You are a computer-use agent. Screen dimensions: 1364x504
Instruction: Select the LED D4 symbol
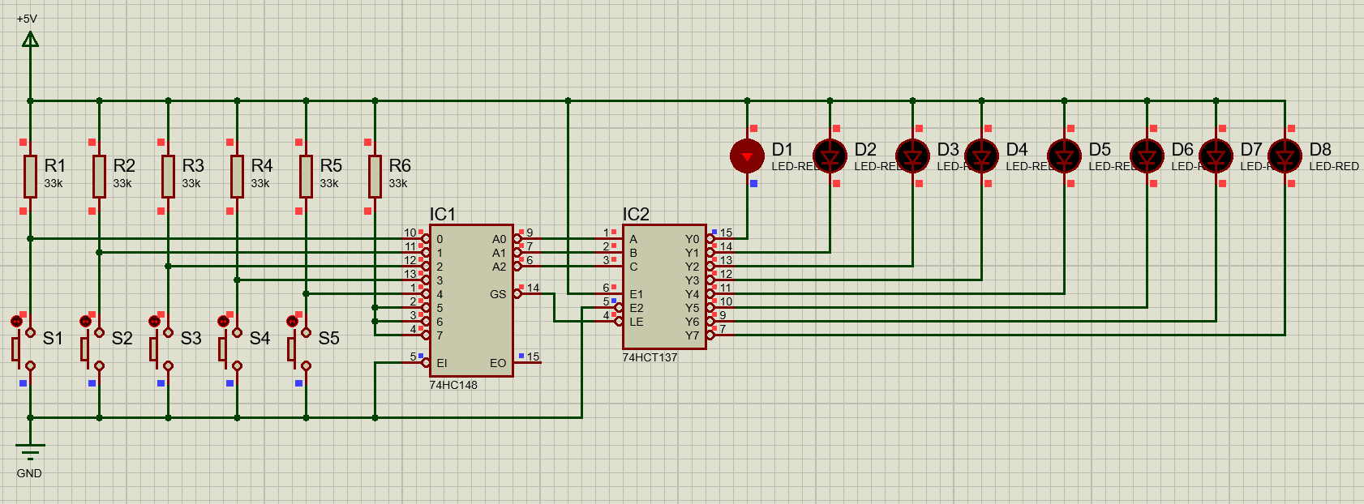click(981, 156)
